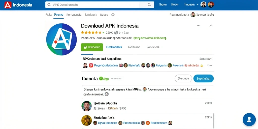The width and height of the screenshot is (258, 129).
Task: Click the blue Soondieiben button
Action: [x=204, y=79]
